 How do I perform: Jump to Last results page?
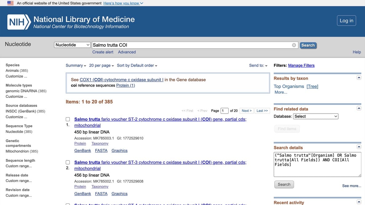pyautogui.click(x=262, y=111)
